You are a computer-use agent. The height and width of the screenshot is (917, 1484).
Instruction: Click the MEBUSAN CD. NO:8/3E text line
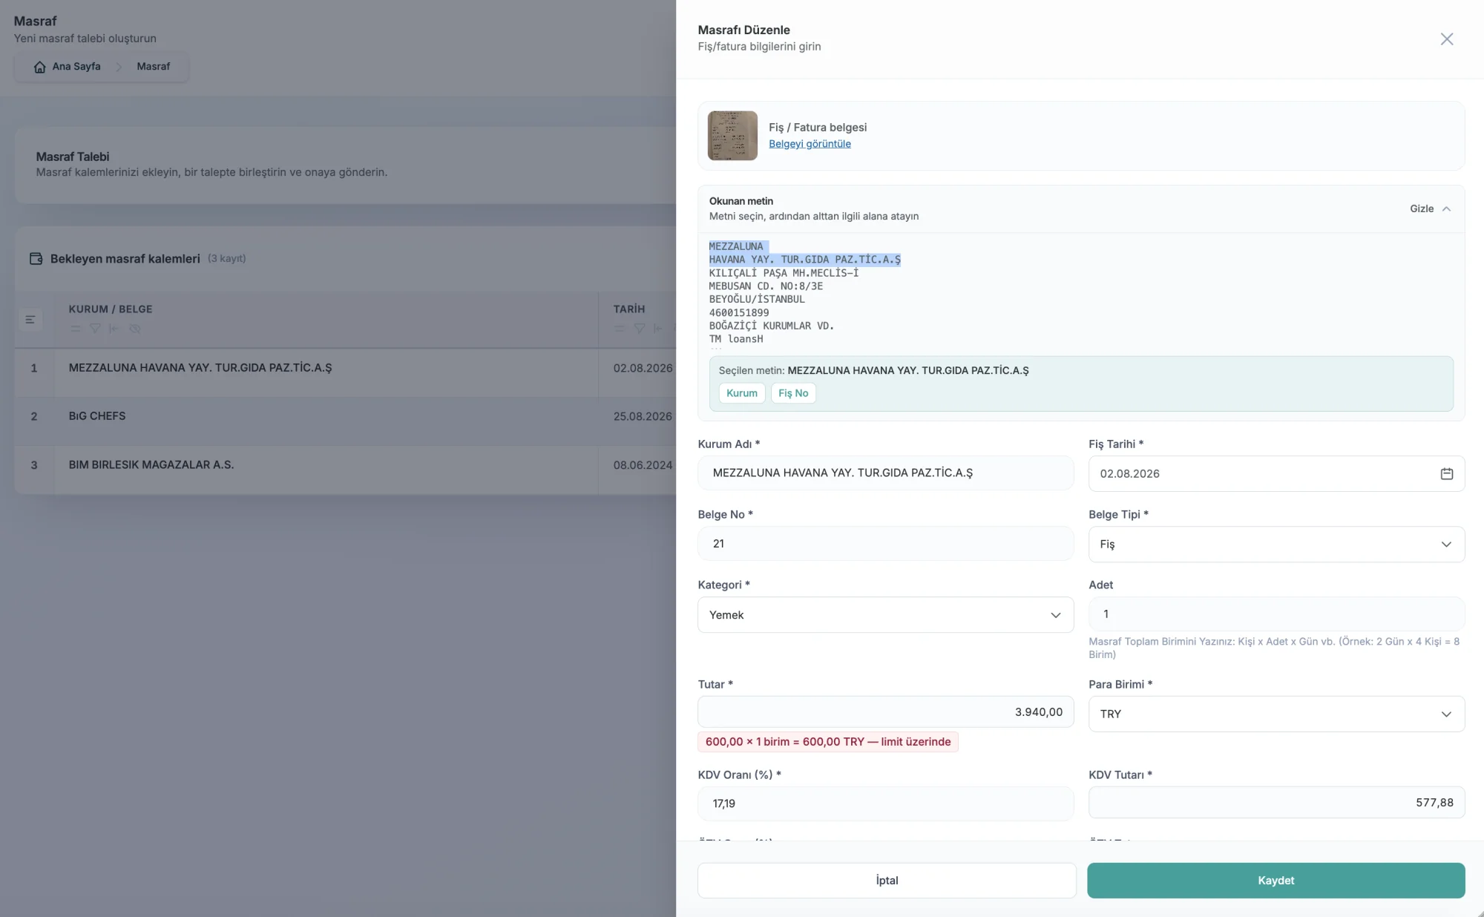point(766,286)
